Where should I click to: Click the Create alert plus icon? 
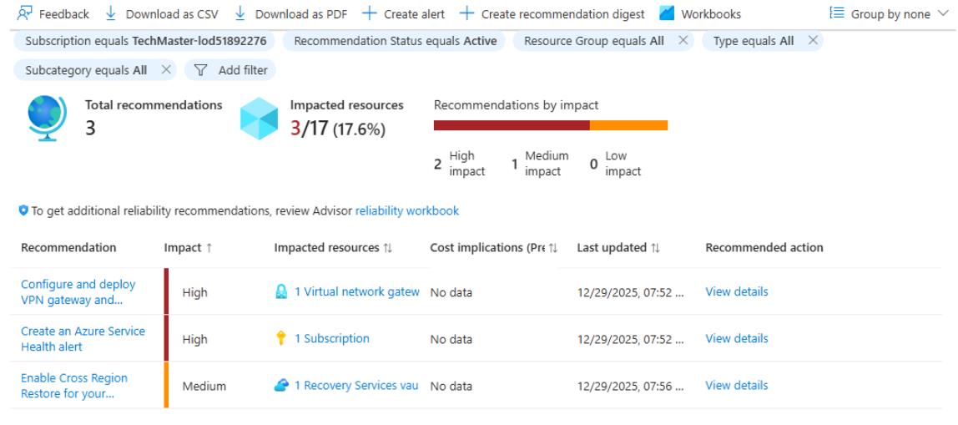tap(369, 13)
